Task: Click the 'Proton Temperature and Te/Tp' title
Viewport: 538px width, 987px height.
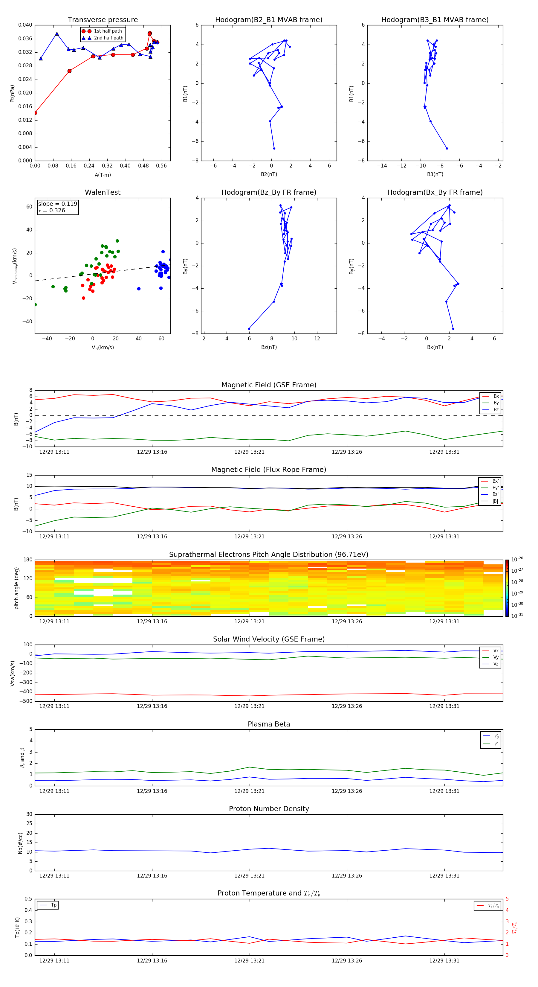Action: (x=269, y=893)
